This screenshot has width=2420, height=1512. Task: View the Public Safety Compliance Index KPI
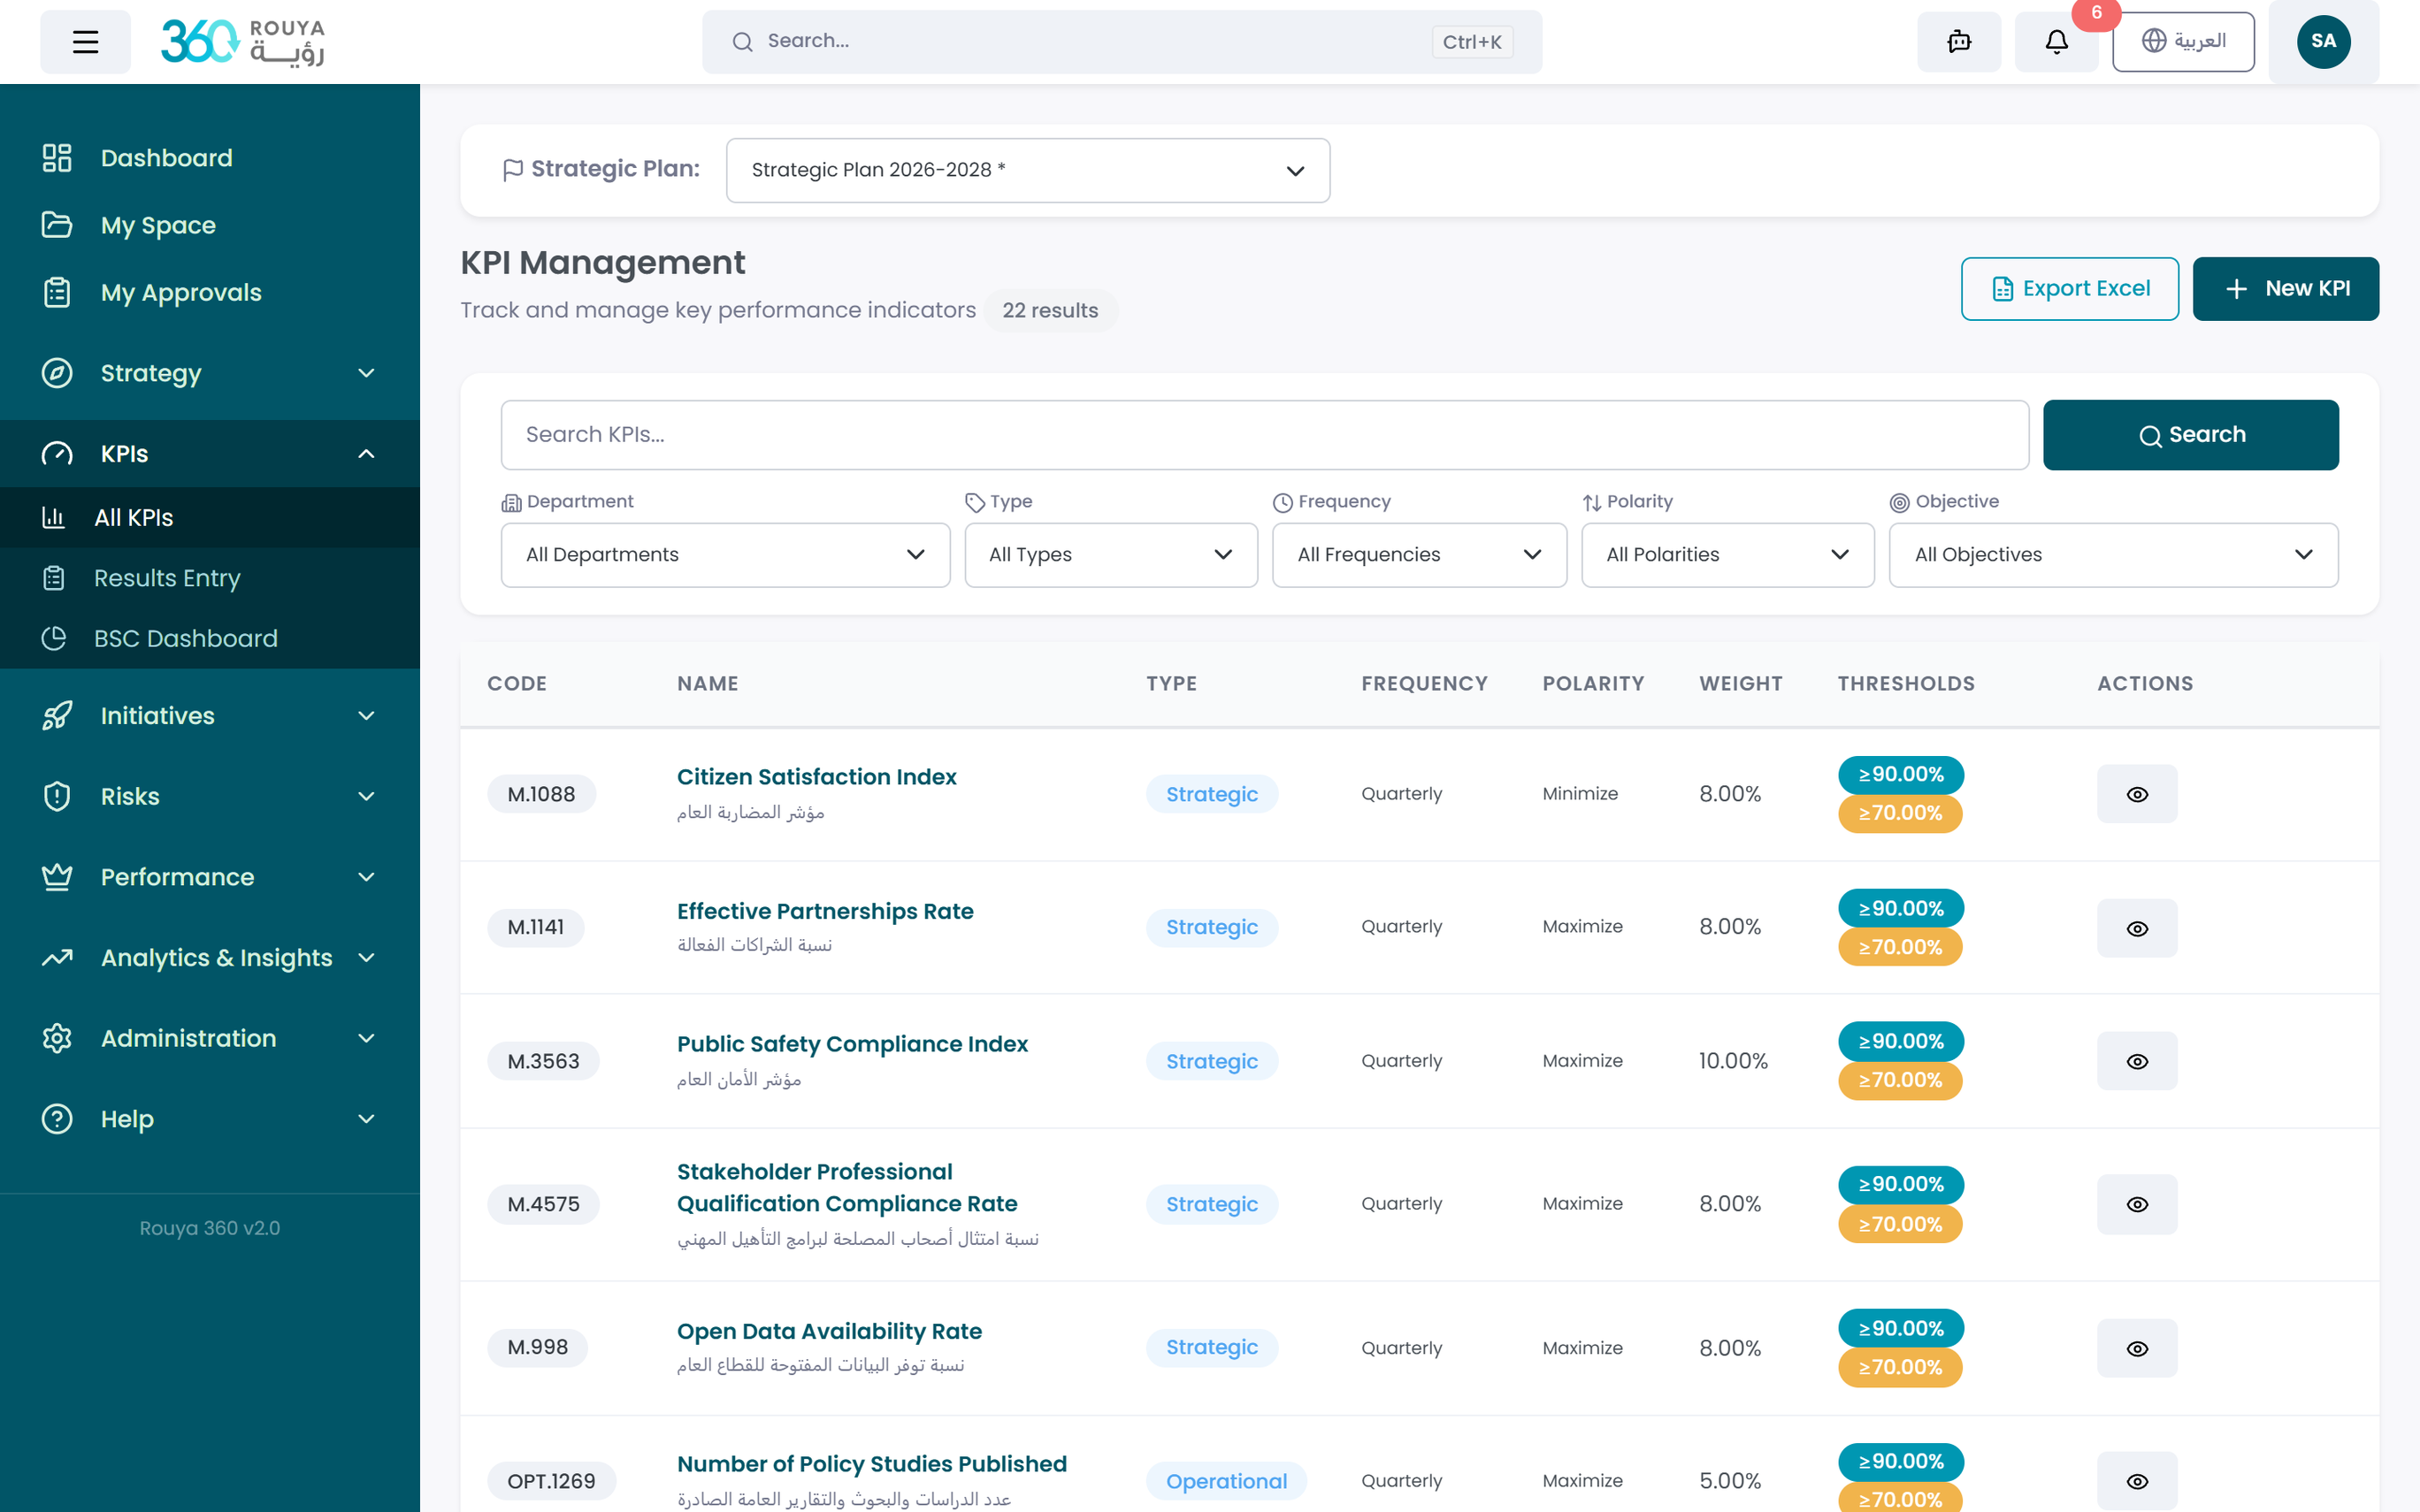2137,1061
